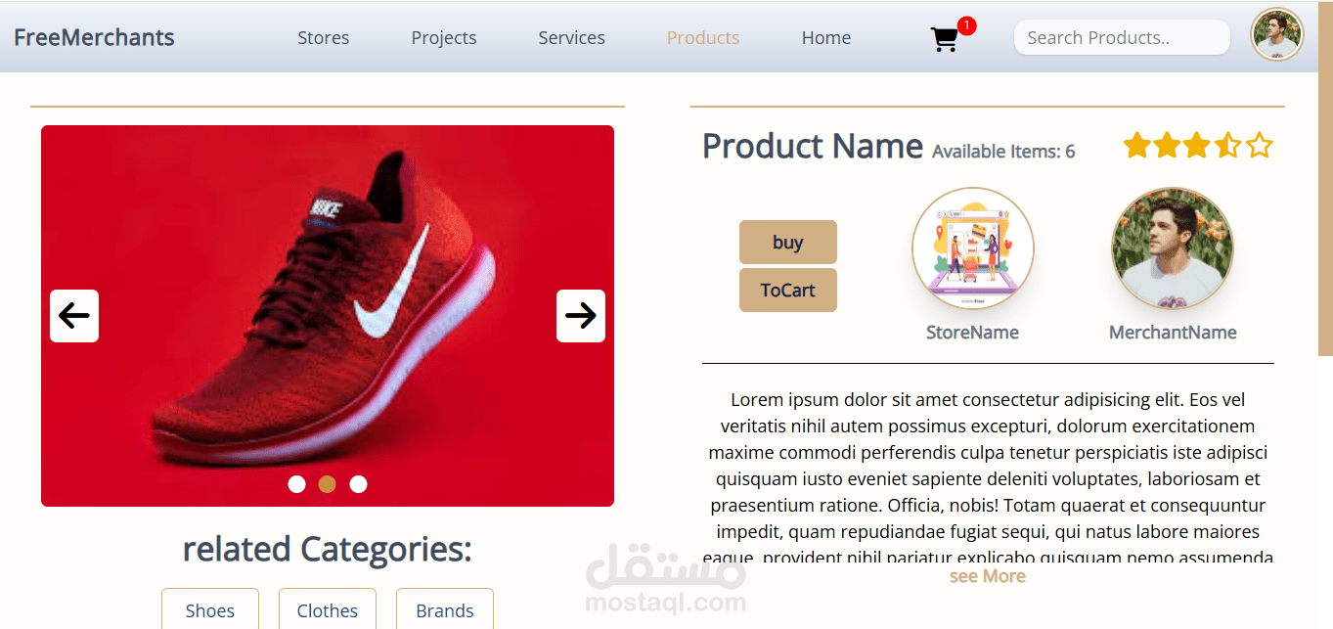The image size is (1333, 629).
Task: Choose the Shoes category tag
Action: [x=210, y=608]
